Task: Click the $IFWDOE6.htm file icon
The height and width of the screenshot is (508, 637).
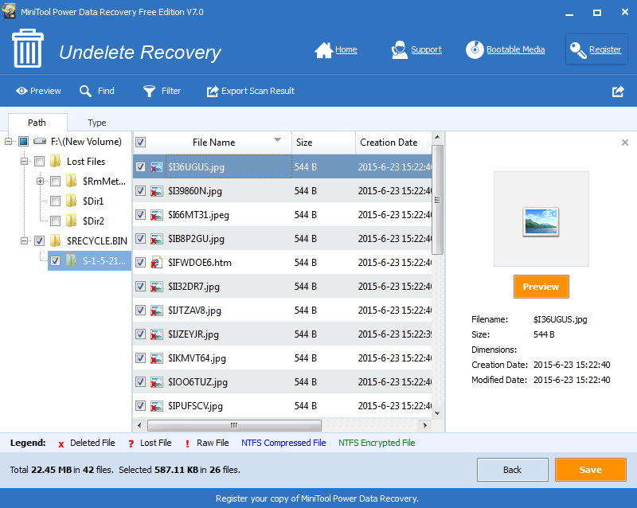Action: [x=156, y=263]
